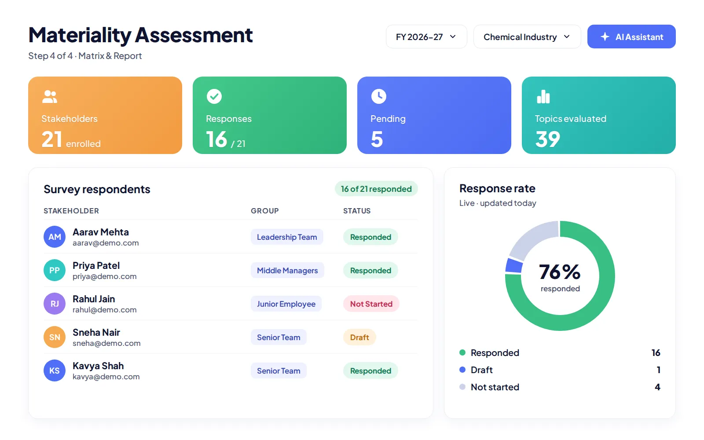The height and width of the screenshot is (440, 704).
Task: Click the GROUP column header
Action: [265, 211]
